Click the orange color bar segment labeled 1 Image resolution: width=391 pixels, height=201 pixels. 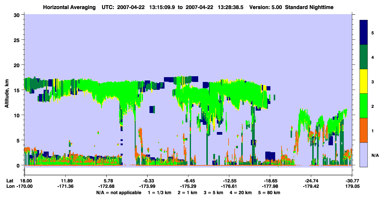pyautogui.click(x=364, y=130)
